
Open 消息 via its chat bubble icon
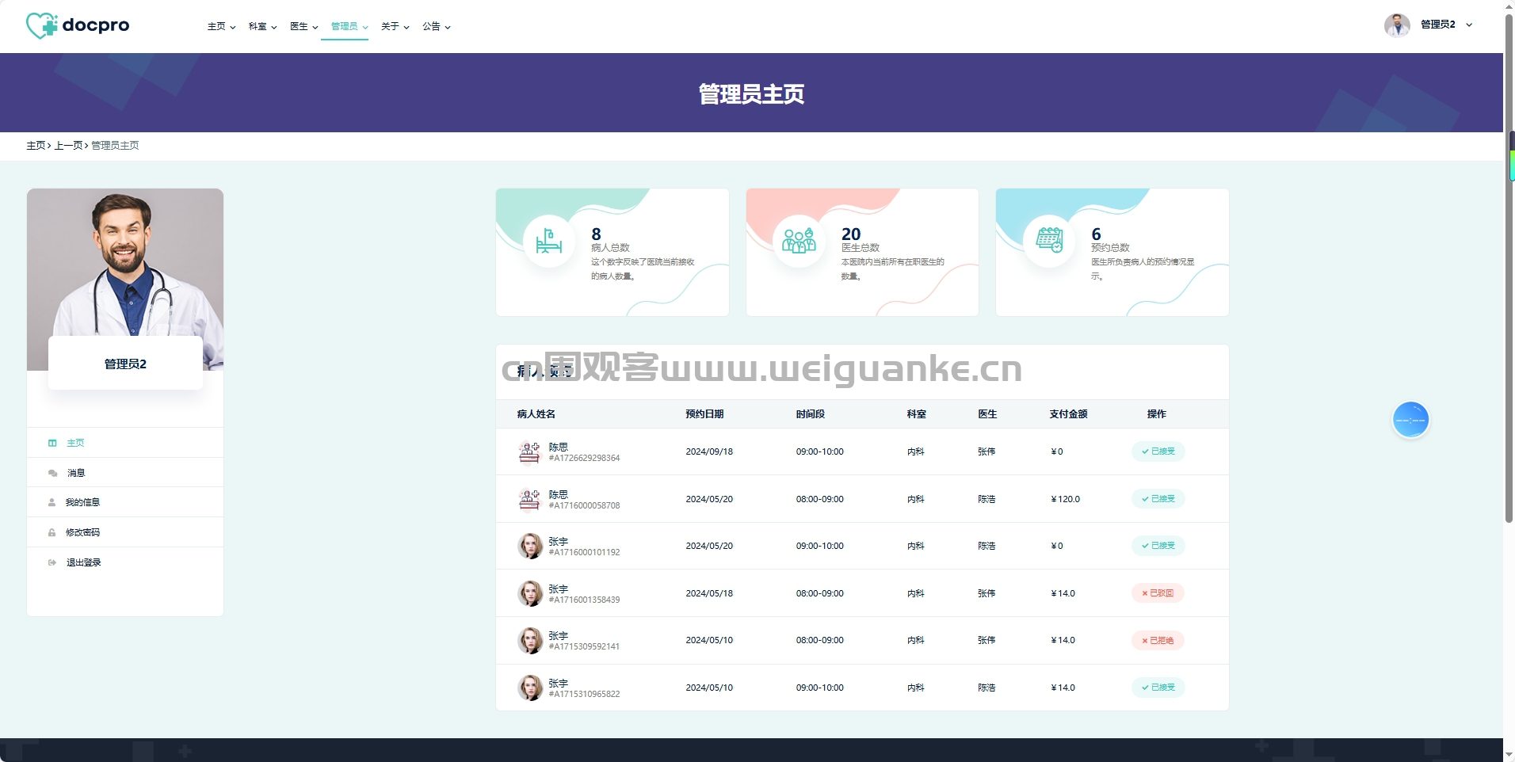point(52,473)
